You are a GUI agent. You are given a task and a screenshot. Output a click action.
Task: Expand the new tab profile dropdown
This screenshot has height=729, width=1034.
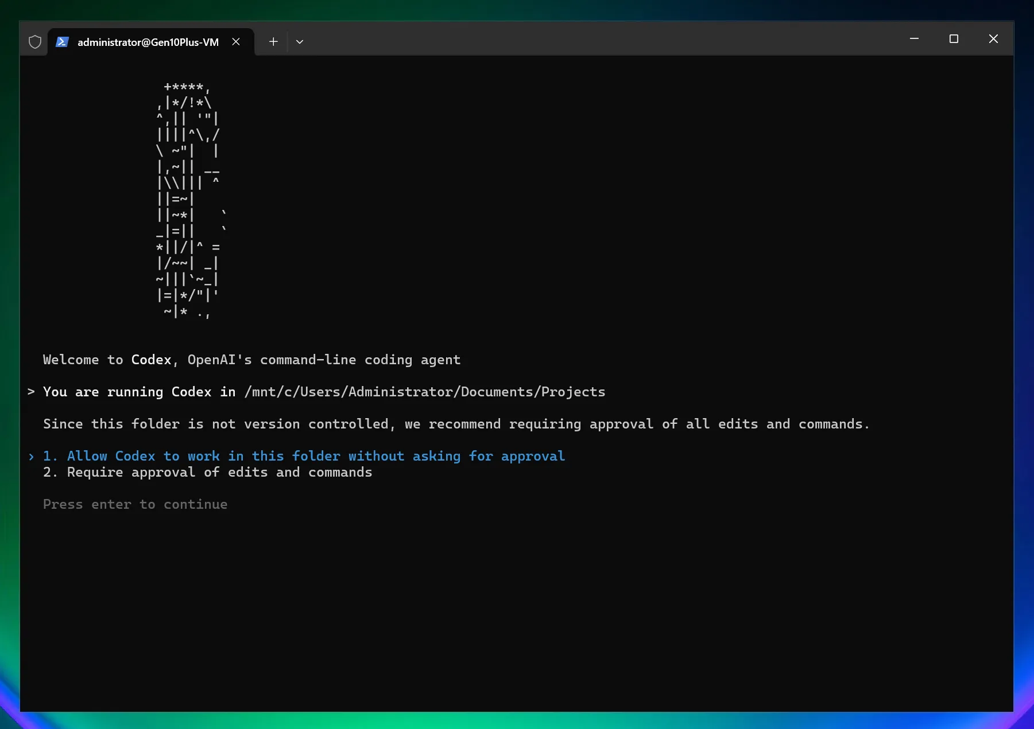(300, 42)
